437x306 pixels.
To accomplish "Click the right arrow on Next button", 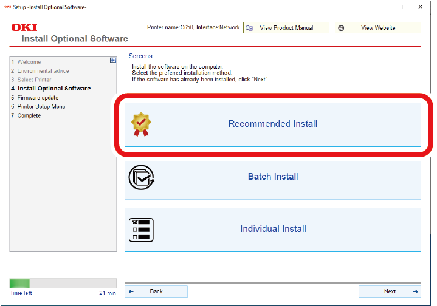I will point(415,291).
